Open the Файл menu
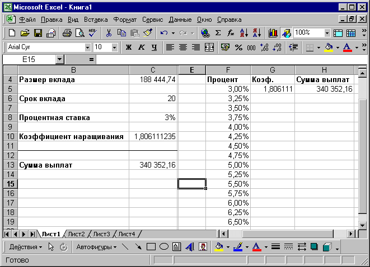 27,20
